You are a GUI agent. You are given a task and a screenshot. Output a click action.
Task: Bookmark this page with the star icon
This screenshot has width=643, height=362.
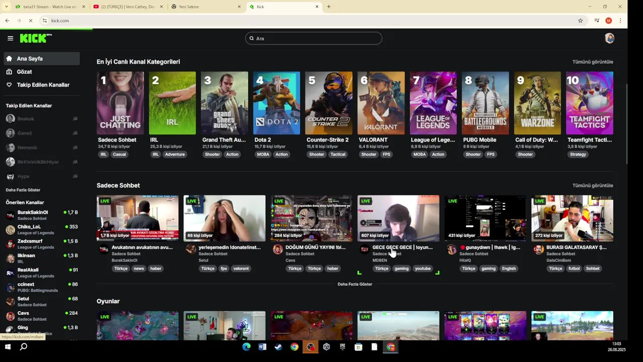tap(580, 21)
